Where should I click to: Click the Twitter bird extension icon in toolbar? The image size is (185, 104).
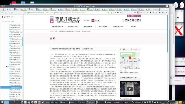click(153, 13)
